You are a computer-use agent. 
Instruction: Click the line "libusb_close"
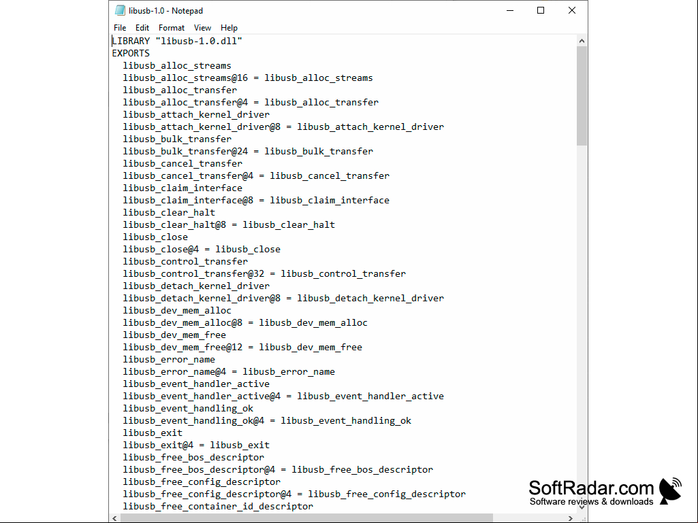[155, 237]
